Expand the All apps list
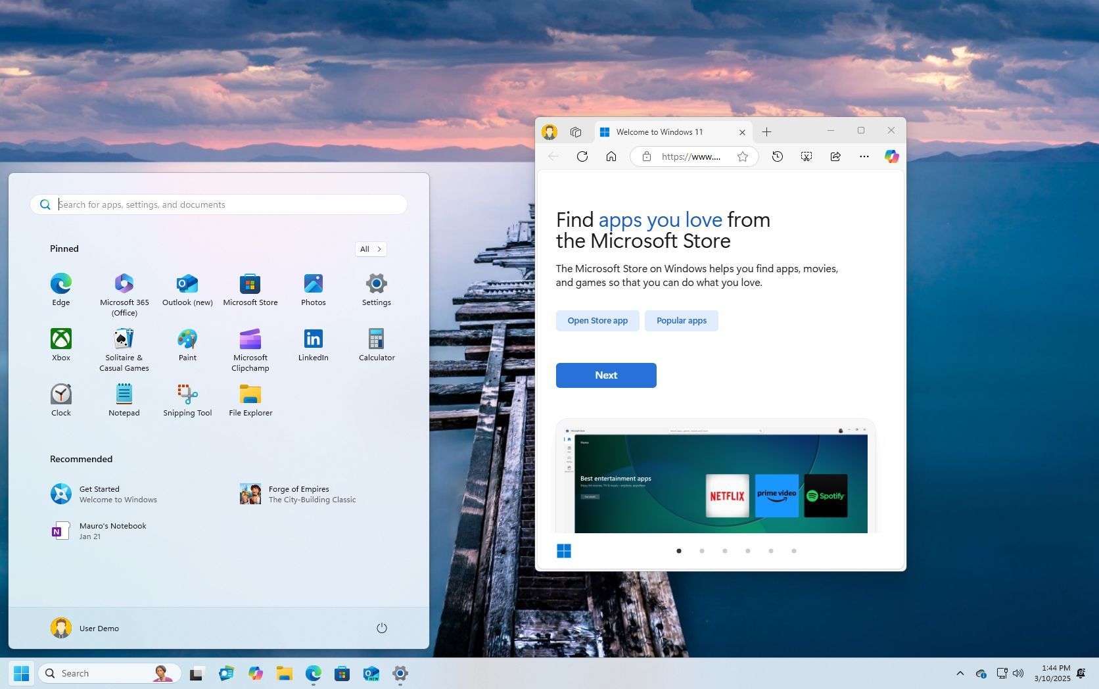This screenshot has height=689, width=1099. coord(370,249)
